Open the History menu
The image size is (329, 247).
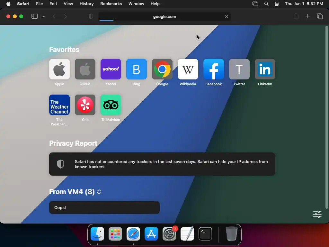(87, 4)
